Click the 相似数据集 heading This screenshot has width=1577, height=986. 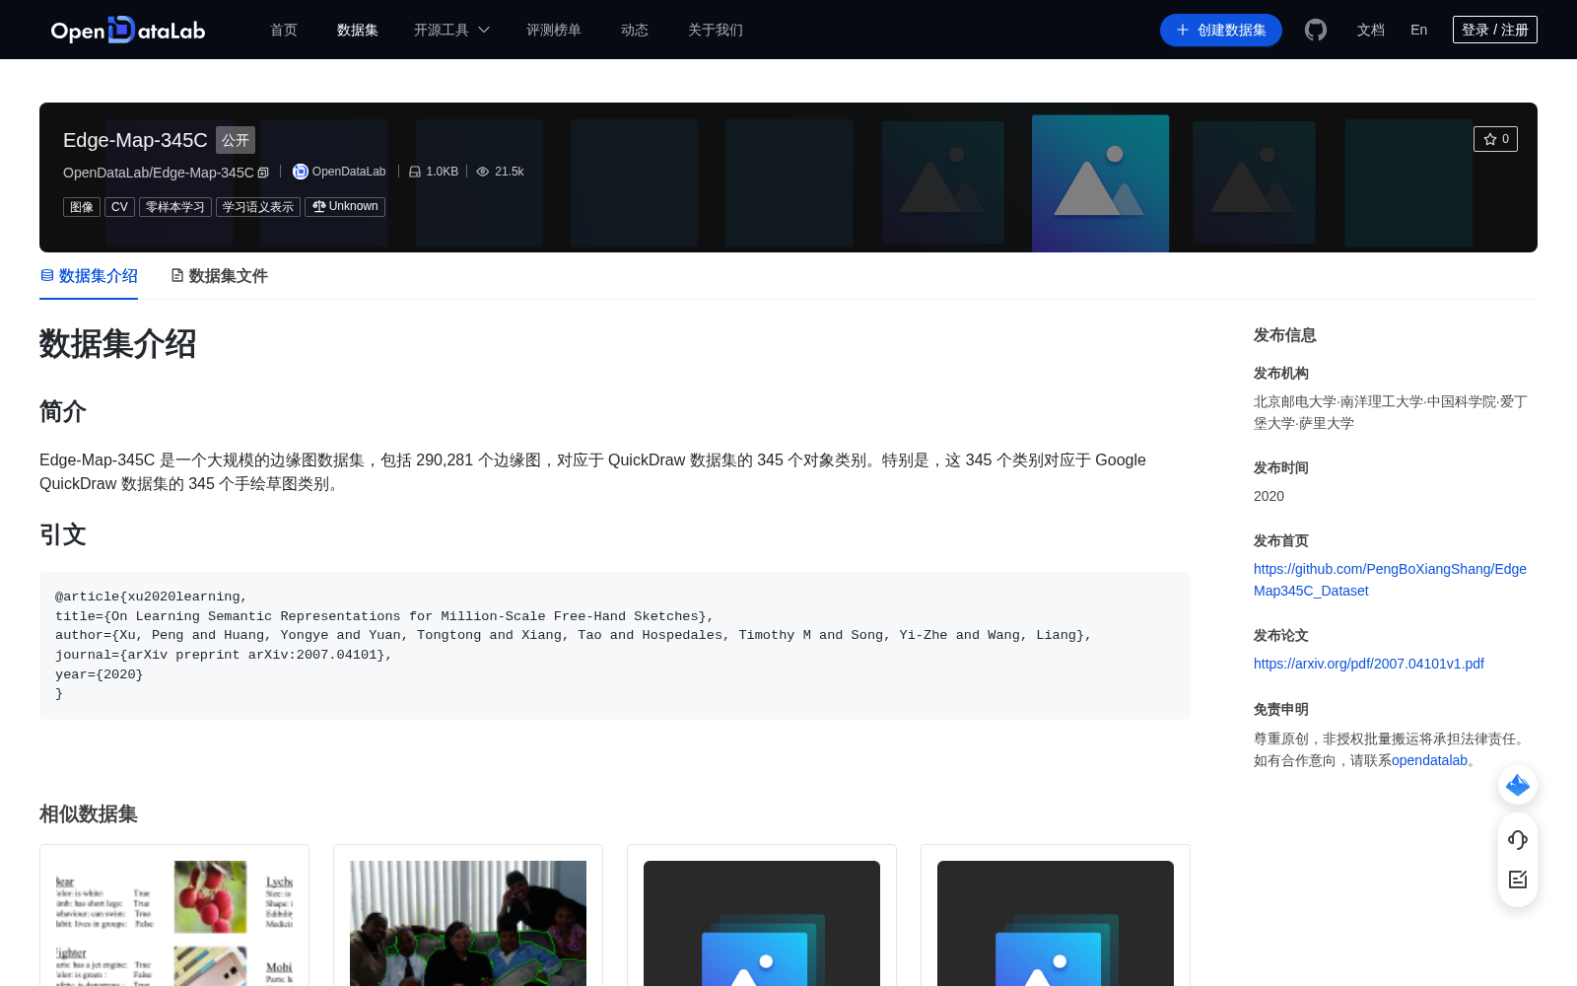89,814
